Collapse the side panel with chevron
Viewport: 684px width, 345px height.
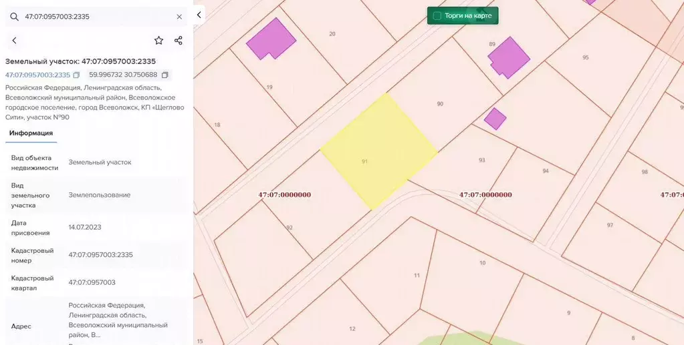coord(199,15)
